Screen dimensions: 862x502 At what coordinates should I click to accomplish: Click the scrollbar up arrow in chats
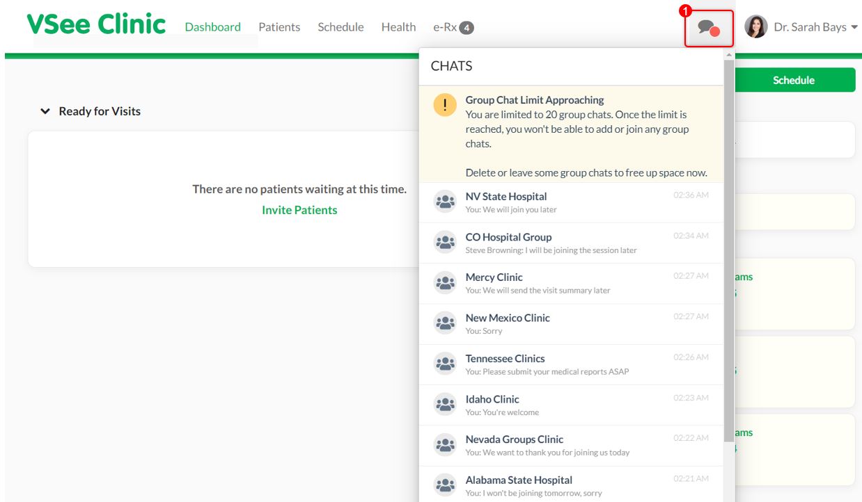coord(729,54)
